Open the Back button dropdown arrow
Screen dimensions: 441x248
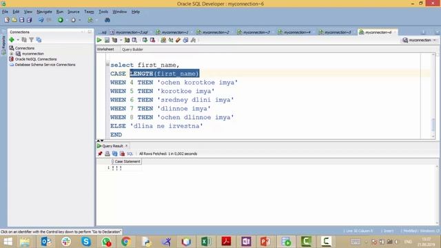click(x=67, y=20)
